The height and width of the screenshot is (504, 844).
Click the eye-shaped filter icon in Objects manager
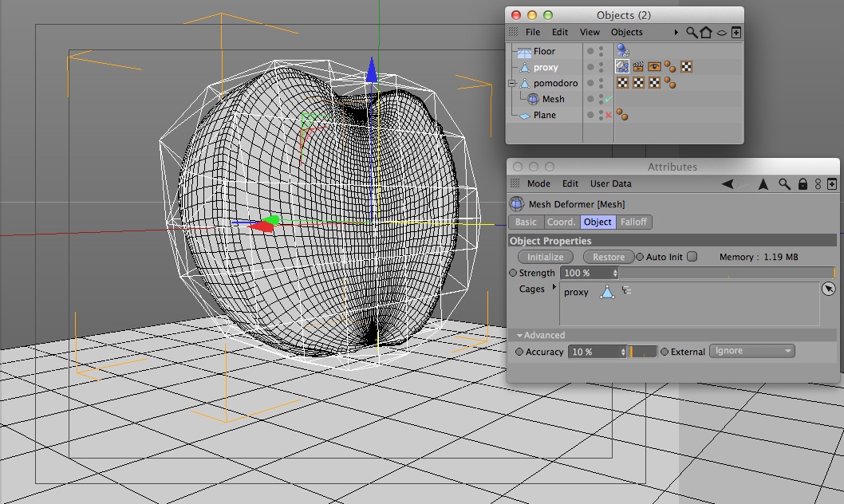(x=722, y=33)
